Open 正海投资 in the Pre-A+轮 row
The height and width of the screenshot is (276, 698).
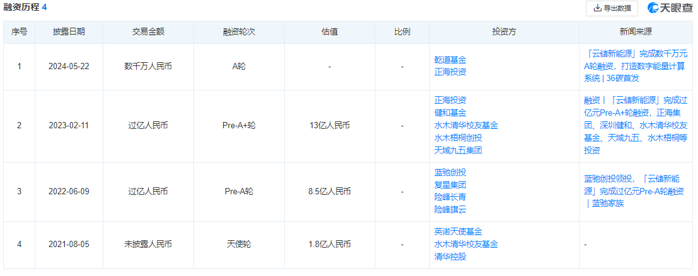(450, 100)
